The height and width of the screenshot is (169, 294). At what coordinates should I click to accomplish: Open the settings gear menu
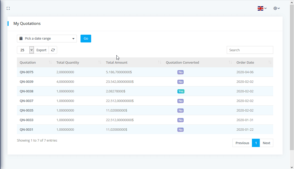(276, 8)
